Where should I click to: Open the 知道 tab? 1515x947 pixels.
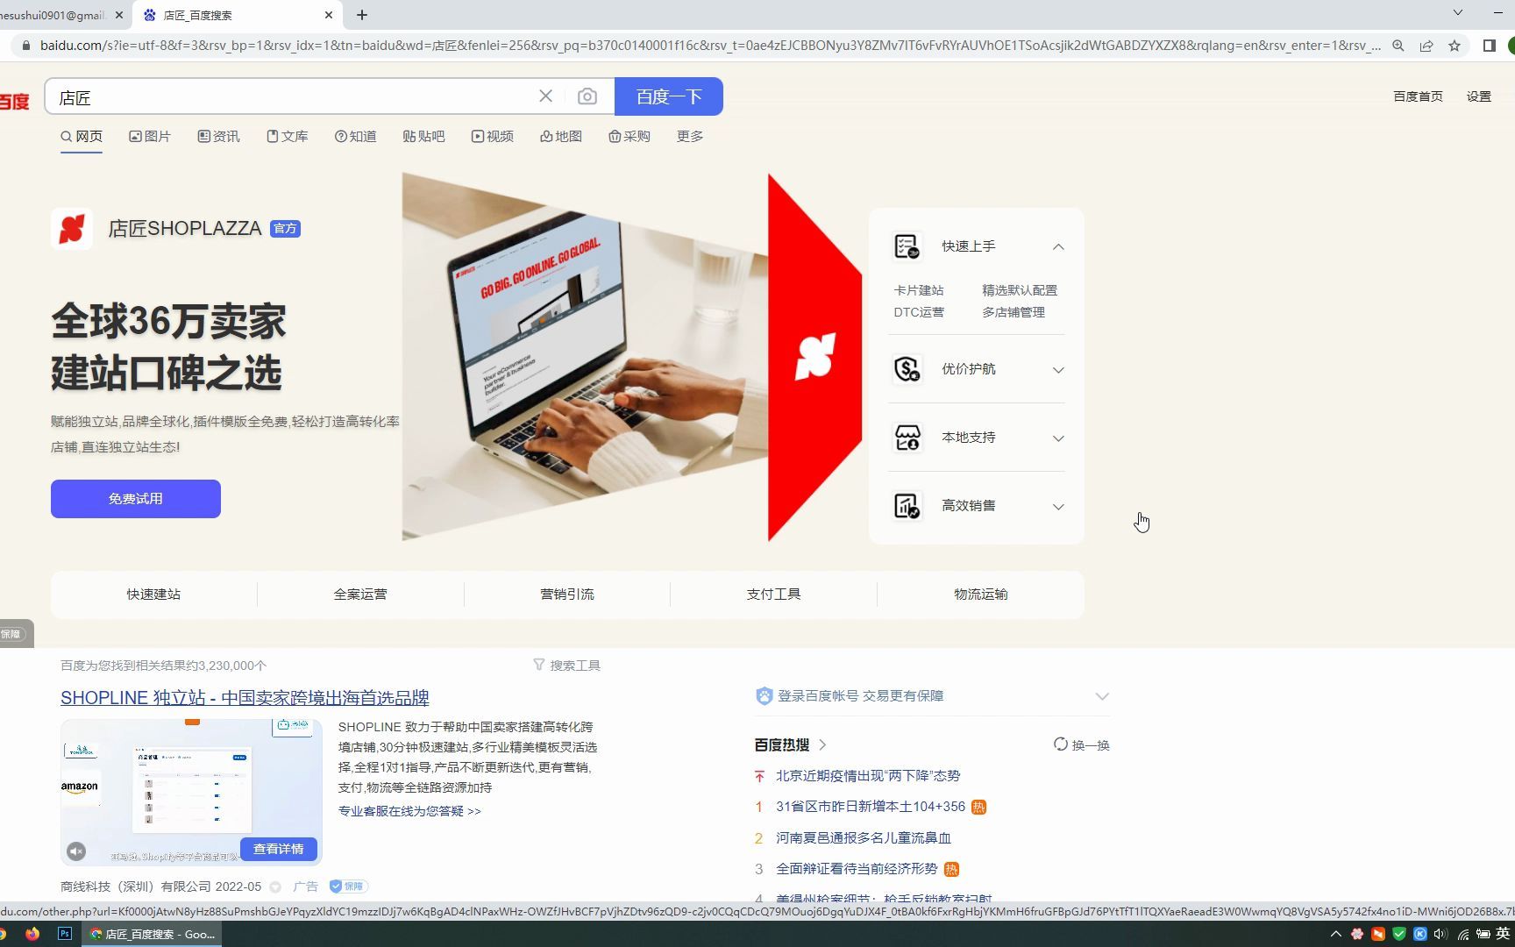356,137
